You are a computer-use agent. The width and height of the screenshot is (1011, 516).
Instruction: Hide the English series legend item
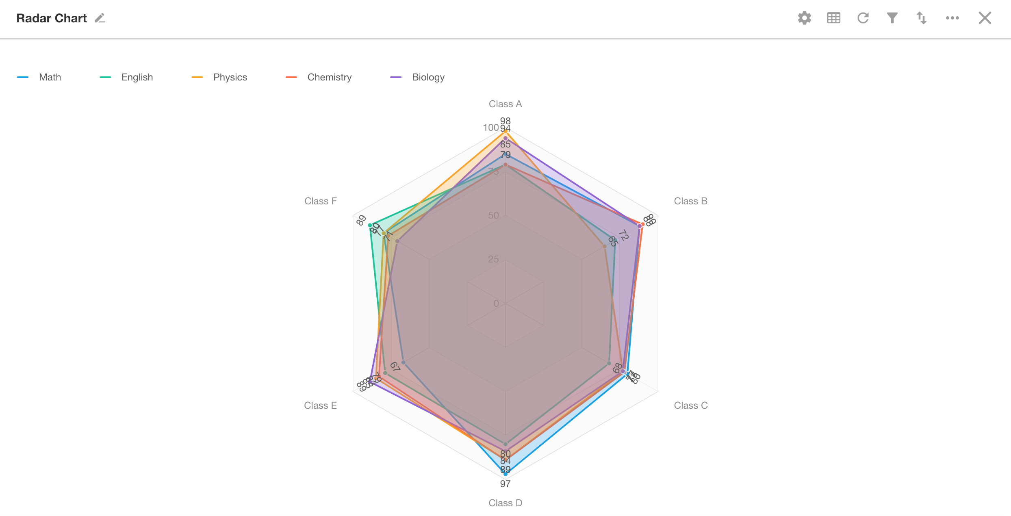coord(137,77)
